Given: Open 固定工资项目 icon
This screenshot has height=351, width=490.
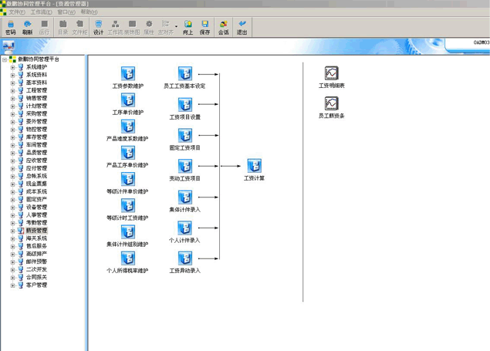Looking at the screenshot, I should click(185, 135).
